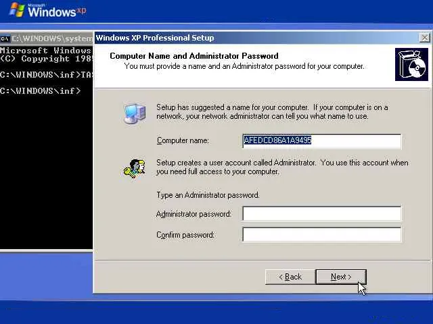
Task: Click the 'Computer name:' label
Action: tap(183, 140)
